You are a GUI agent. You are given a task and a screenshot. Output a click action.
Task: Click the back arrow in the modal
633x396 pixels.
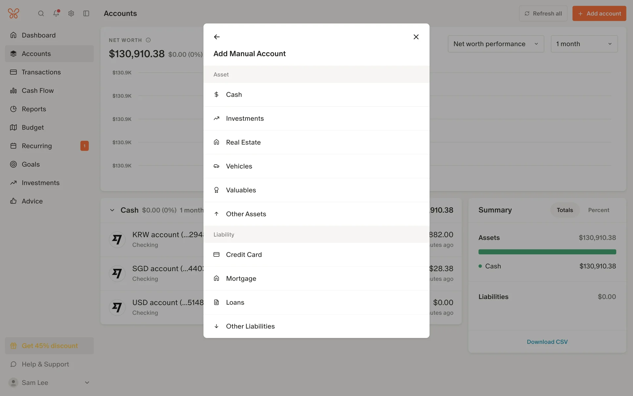click(217, 37)
